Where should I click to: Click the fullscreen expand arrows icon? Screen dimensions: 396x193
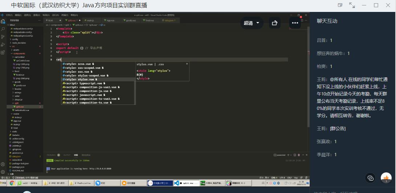(x=352, y=5)
